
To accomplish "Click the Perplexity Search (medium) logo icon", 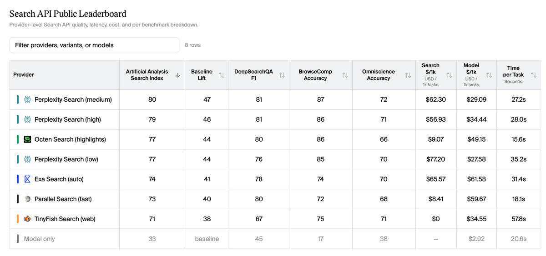I will 27,99.
